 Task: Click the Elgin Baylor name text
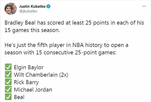coord(29,67)
